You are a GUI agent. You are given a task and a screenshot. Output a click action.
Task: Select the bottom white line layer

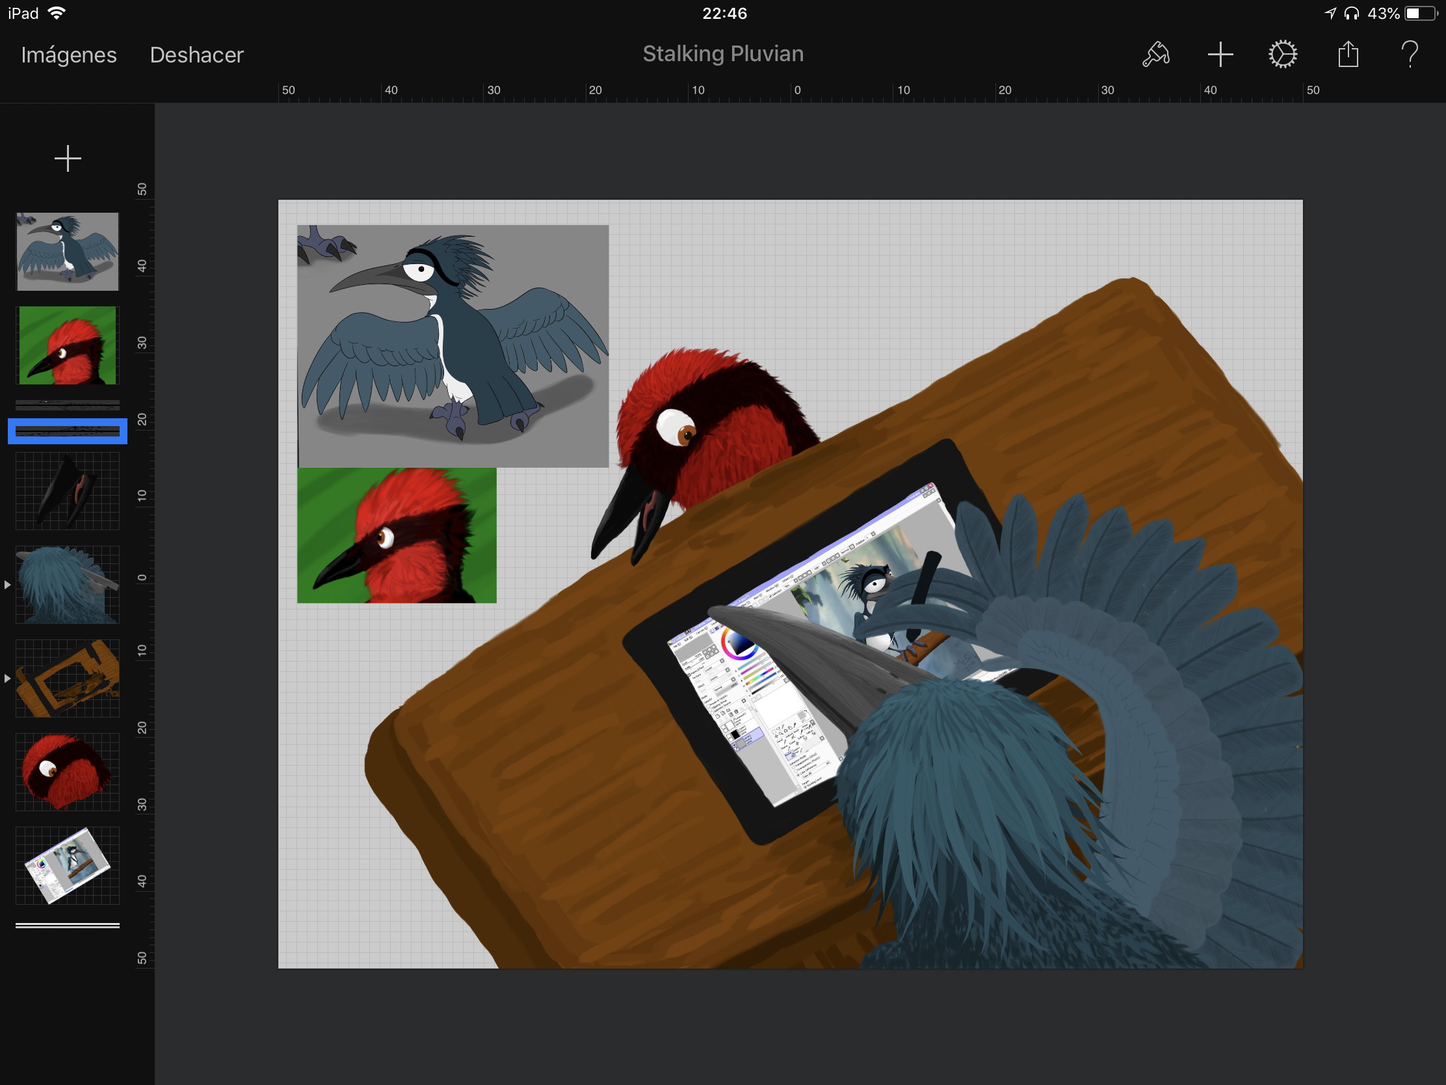pyautogui.click(x=68, y=925)
